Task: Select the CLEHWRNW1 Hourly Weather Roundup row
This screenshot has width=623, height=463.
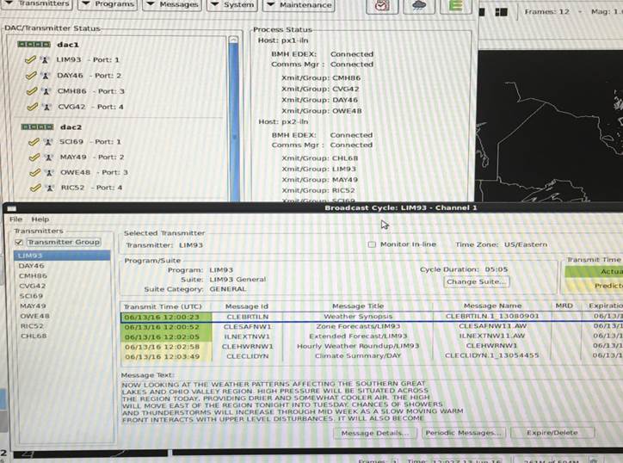Action: tap(372, 346)
